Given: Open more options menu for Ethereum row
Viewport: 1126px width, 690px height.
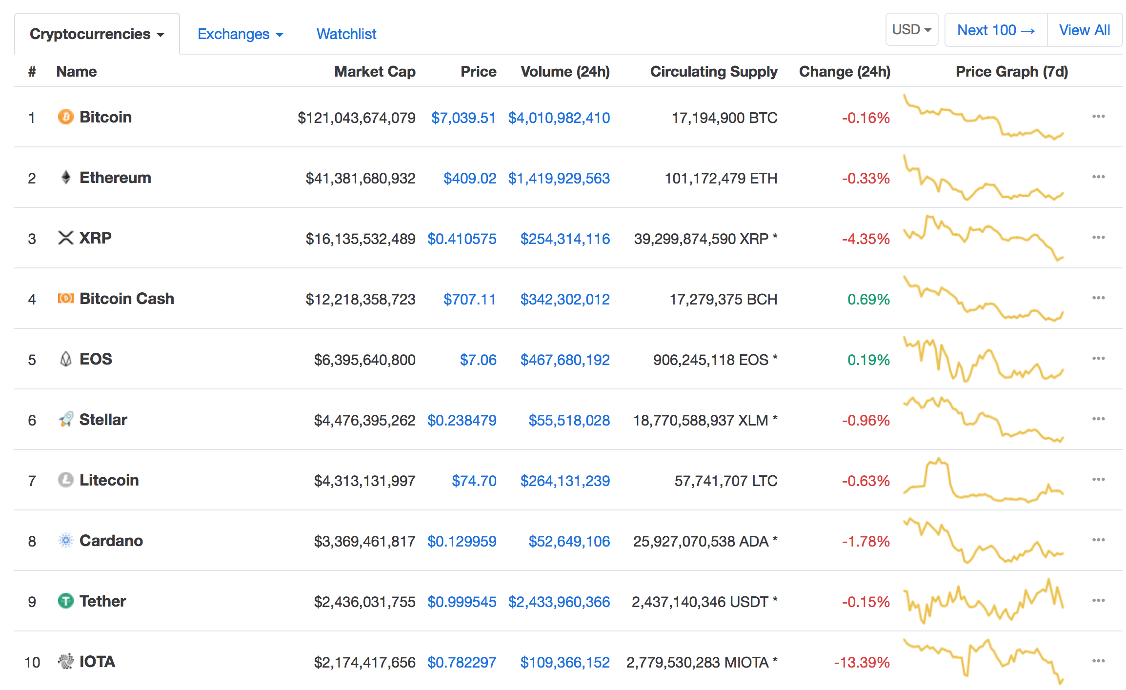Looking at the screenshot, I should coord(1098,177).
